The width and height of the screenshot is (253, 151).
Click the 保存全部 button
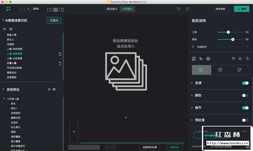coord(219,9)
